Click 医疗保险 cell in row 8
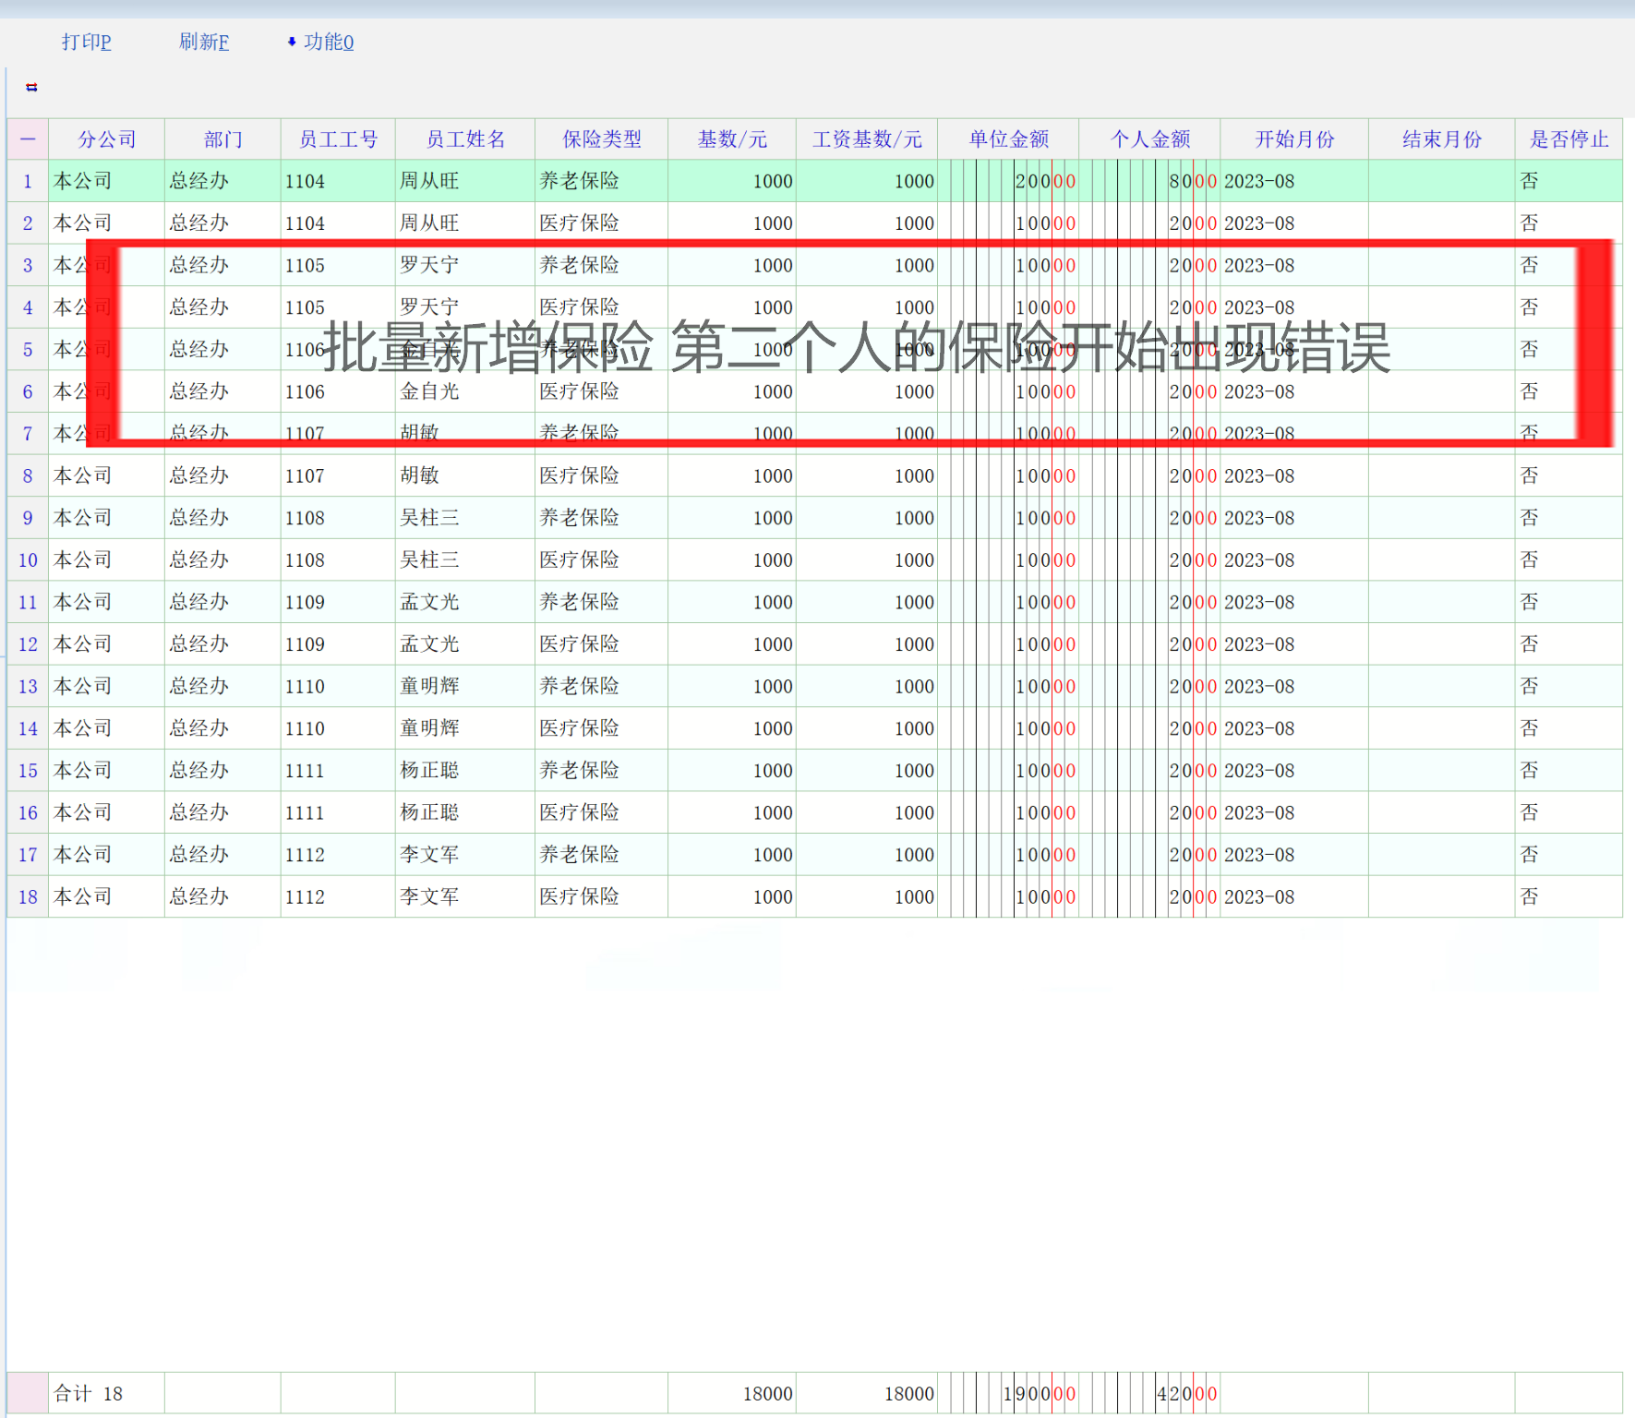 (x=579, y=475)
